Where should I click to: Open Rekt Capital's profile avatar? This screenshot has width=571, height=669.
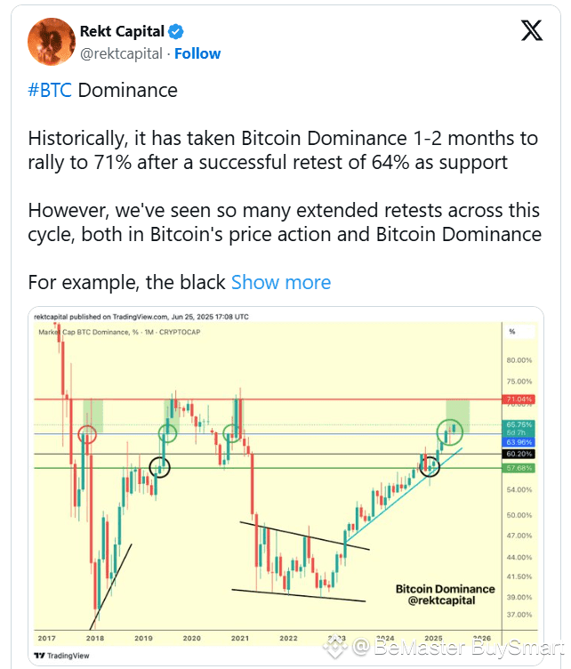point(52,41)
